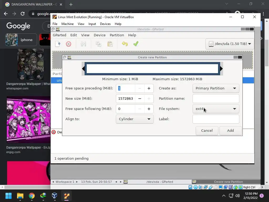
Task: Decrease New size with minus button
Action: pyautogui.click(x=140, y=99)
